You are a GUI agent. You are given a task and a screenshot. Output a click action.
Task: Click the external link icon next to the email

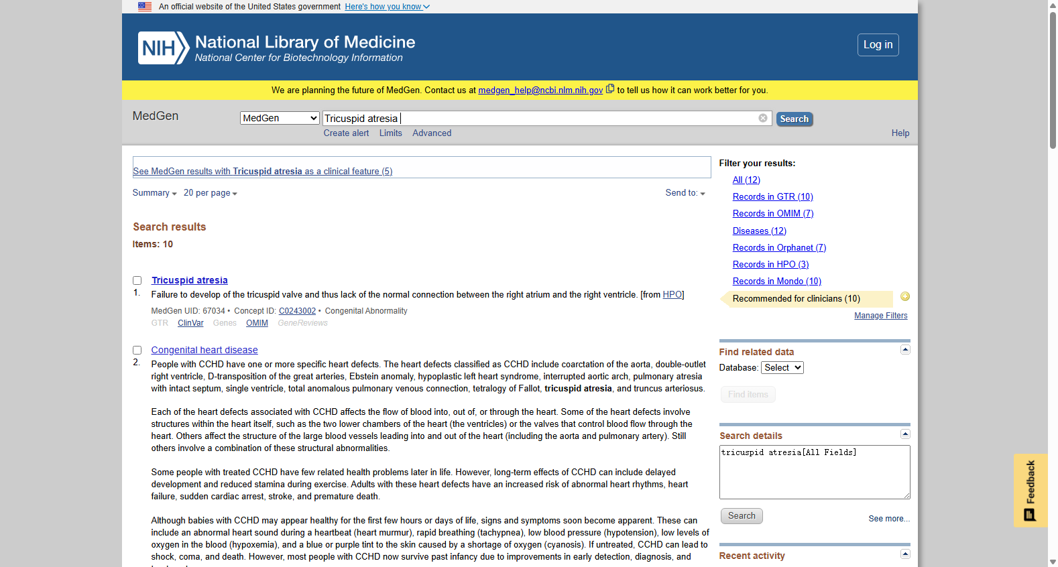pos(610,89)
